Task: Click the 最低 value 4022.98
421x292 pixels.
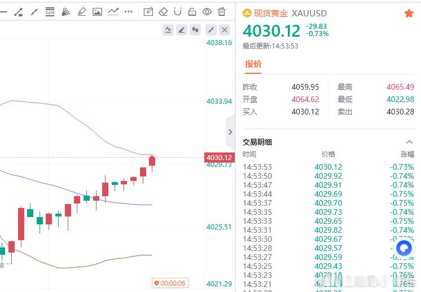Action: [x=400, y=99]
